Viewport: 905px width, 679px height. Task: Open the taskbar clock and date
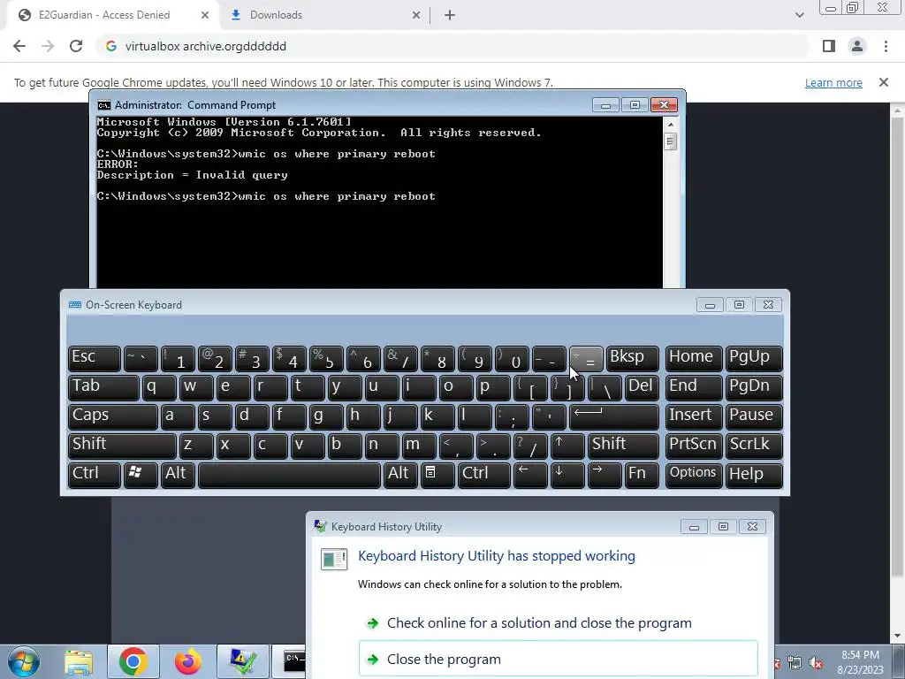[x=860, y=662]
